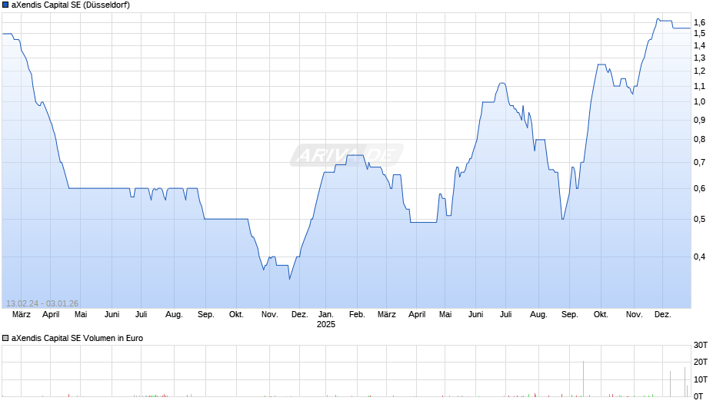Click the gray legend square beside Volumen in Euro

(x=5, y=338)
